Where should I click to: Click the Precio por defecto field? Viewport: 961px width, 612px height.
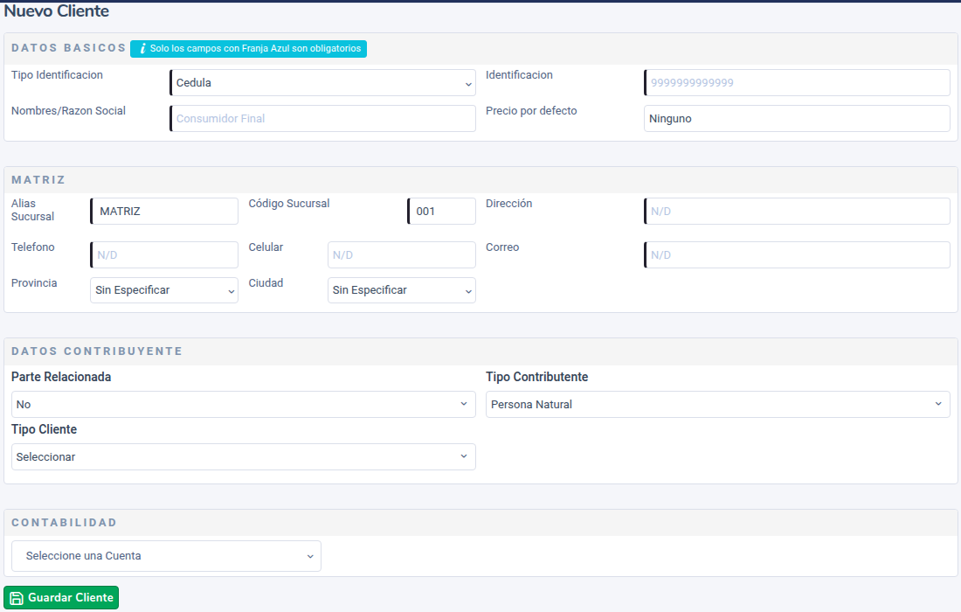point(797,118)
